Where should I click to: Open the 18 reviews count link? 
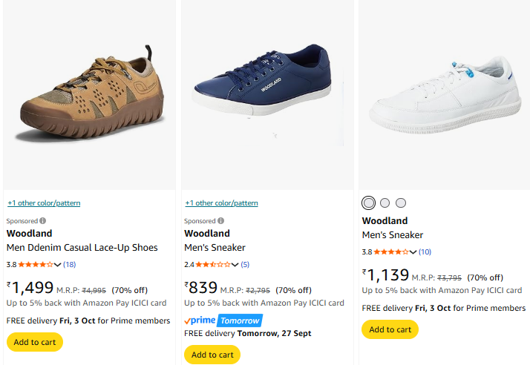click(x=69, y=264)
